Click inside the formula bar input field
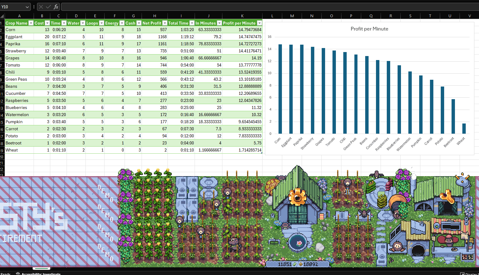479x275 pixels. (270, 7)
